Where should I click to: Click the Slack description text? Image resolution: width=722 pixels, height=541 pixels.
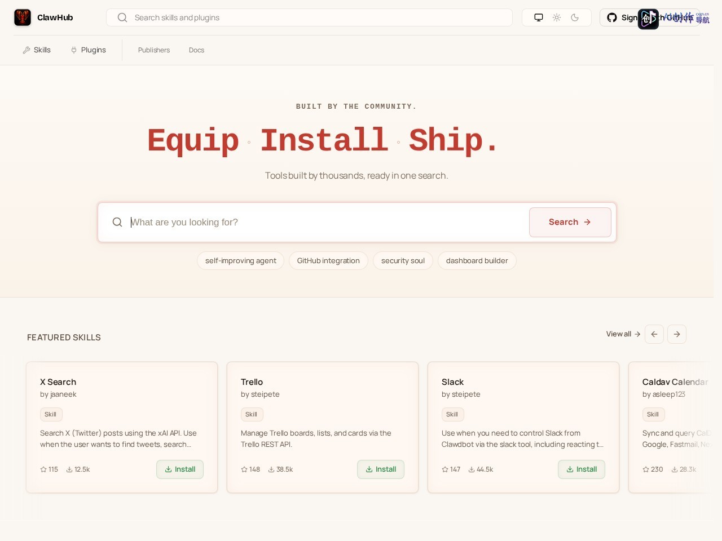coord(522,439)
